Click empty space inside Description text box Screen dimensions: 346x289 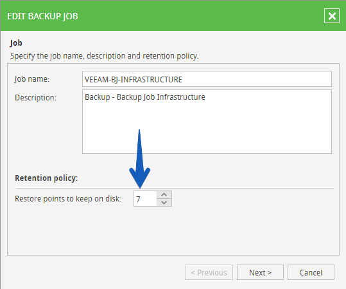coord(207,128)
